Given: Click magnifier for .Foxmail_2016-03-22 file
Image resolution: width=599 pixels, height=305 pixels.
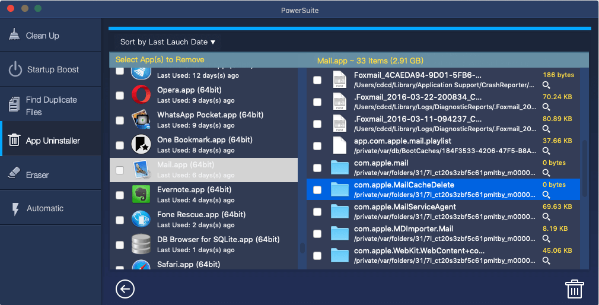Looking at the screenshot, I should (x=546, y=107).
